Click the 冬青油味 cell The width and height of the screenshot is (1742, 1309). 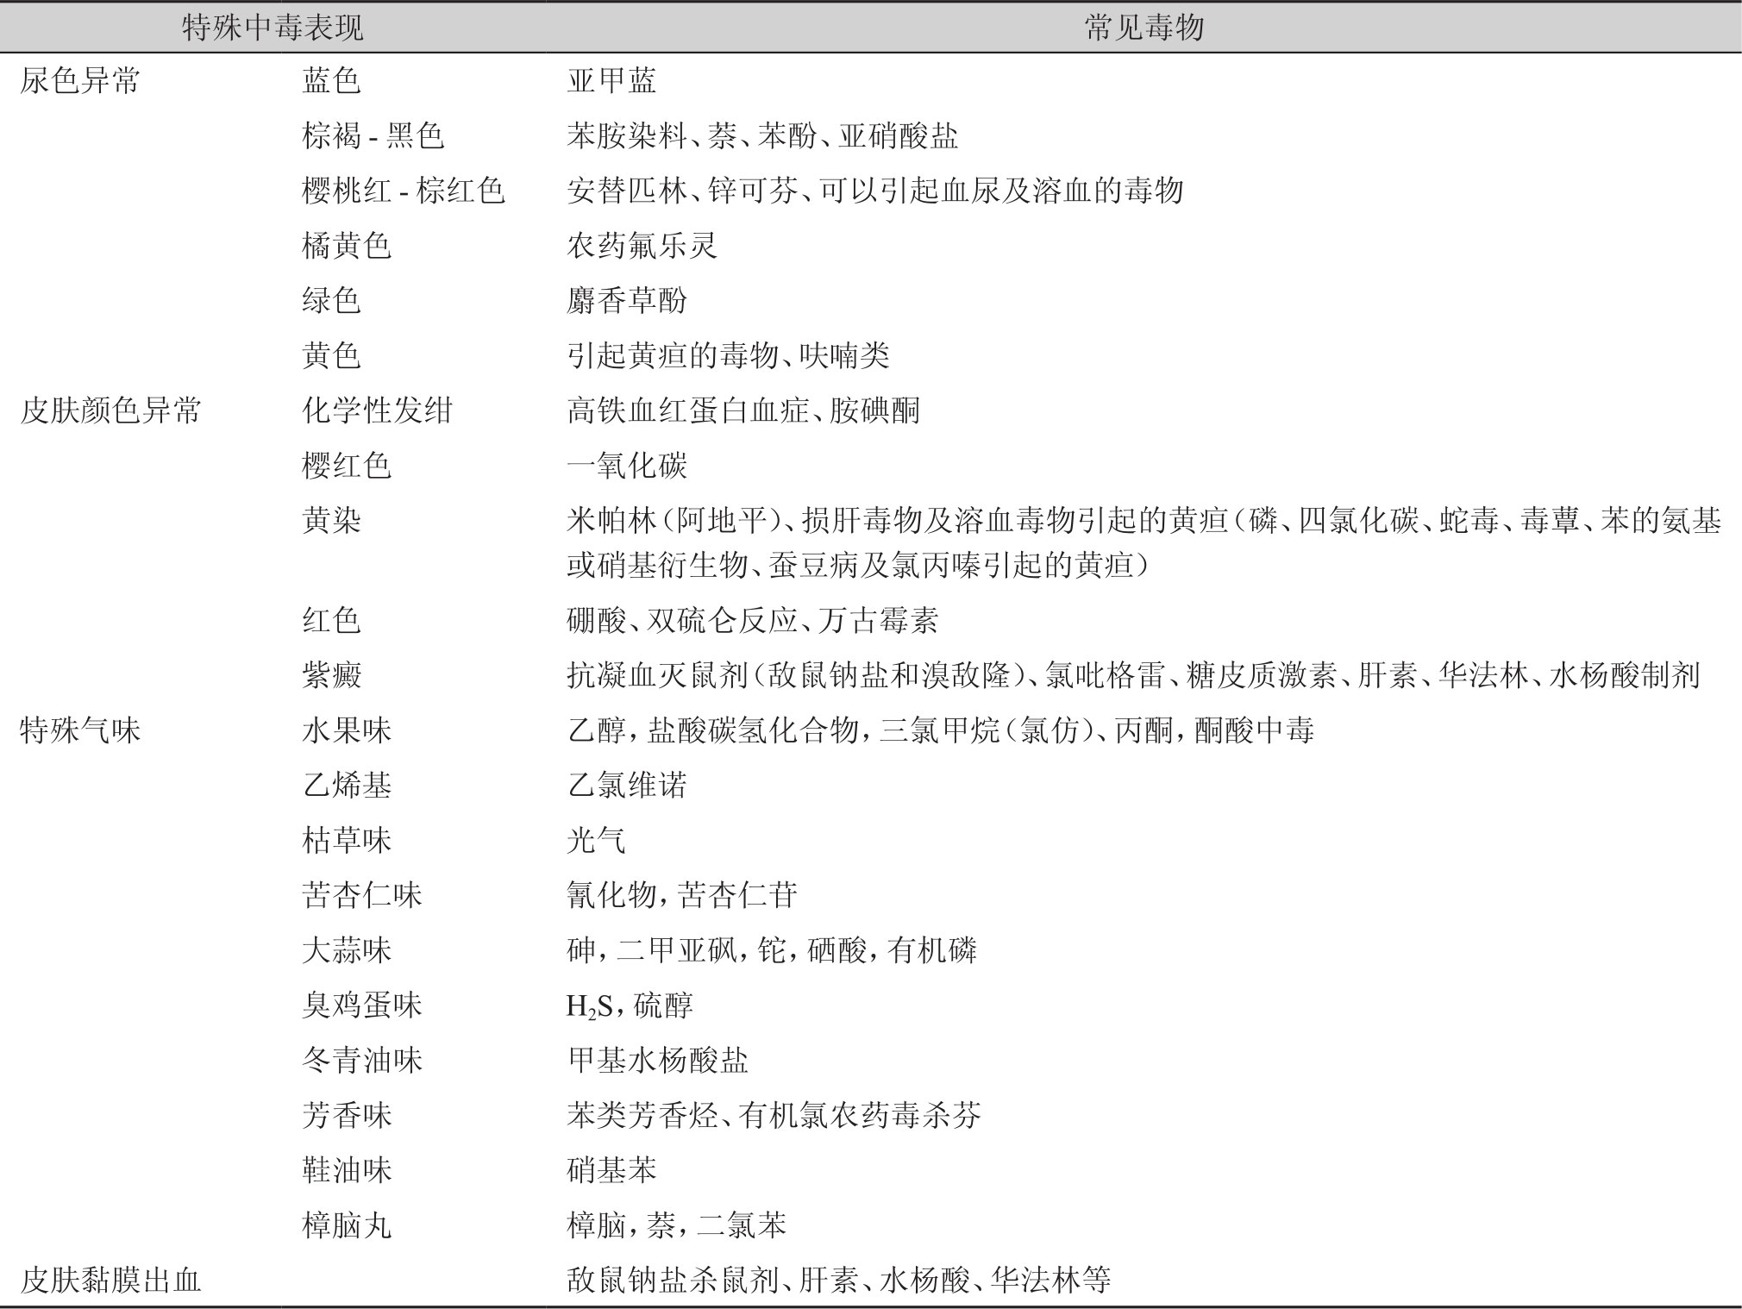(x=362, y=1060)
